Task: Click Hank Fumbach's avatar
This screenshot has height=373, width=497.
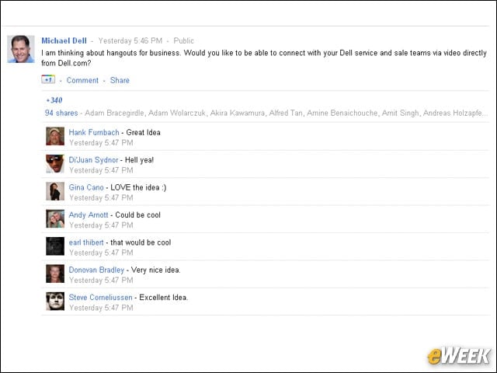Action: coord(55,136)
